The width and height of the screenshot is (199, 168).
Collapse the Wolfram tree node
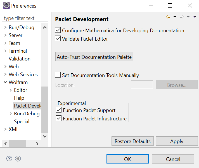click(5, 82)
